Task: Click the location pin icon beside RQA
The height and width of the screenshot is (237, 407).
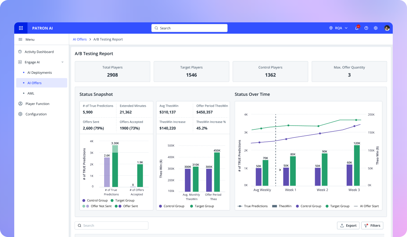Action: pyautogui.click(x=331, y=28)
